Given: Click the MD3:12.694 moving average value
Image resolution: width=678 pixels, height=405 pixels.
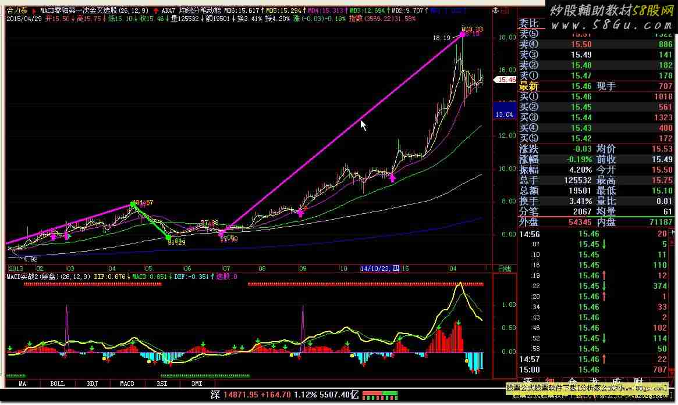Looking at the screenshot, I should click(x=370, y=10).
